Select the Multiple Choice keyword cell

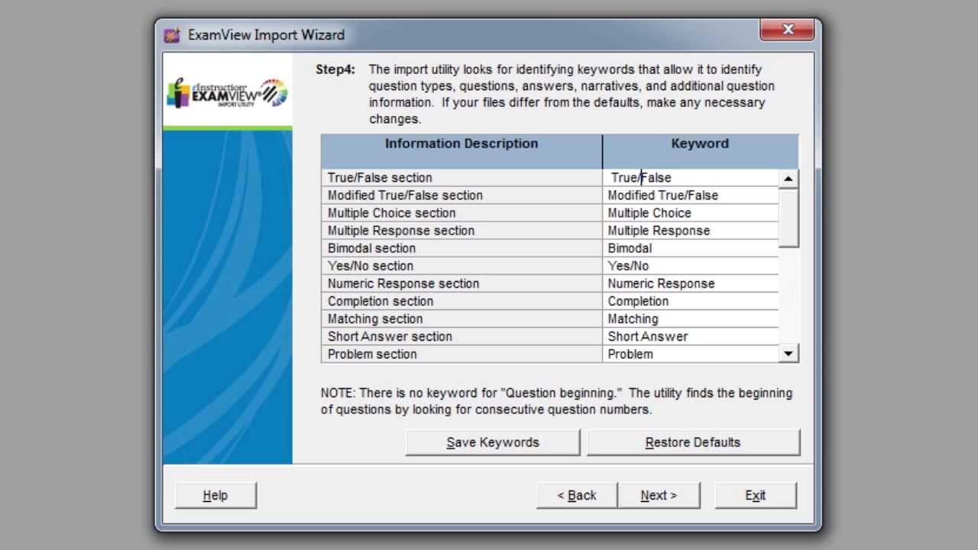point(691,213)
